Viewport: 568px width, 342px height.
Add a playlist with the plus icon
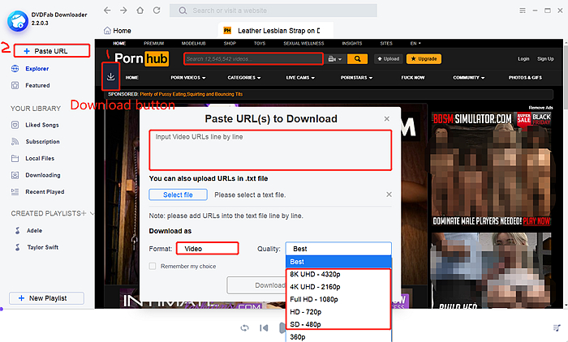pos(84,213)
